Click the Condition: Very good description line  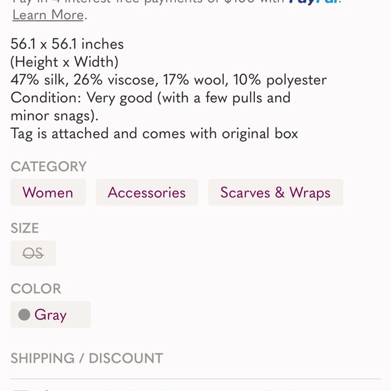(150, 98)
